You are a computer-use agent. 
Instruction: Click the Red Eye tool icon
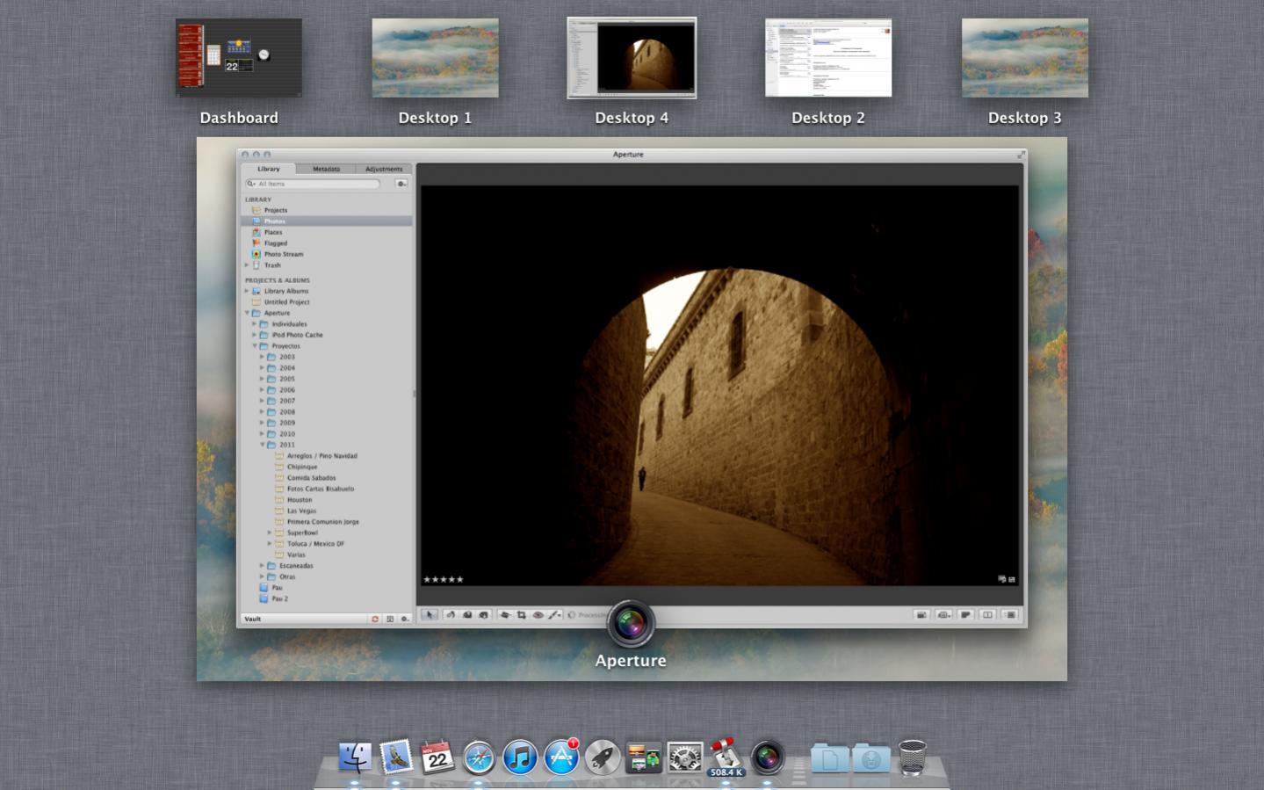tap(538, 615)
